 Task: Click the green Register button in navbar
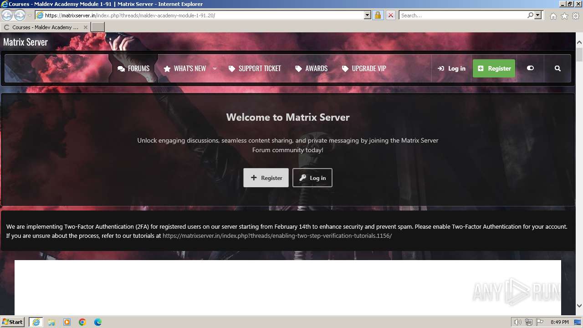pos(494,68)
